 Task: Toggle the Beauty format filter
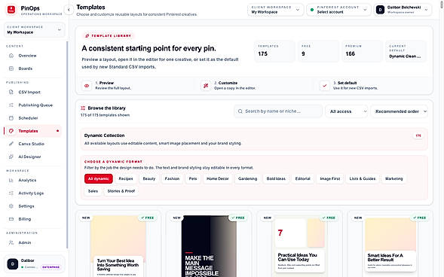pyautogui.click(x=149, y=178)
